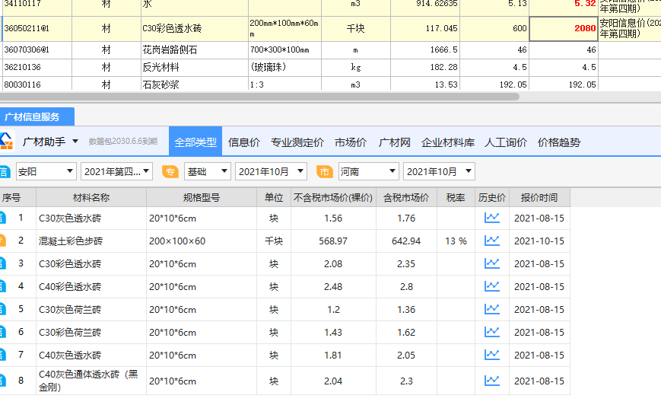This screenshot has height=405, width=661.
Task: Open the 安阳 city dropdown
Action: tap(46, 171)
